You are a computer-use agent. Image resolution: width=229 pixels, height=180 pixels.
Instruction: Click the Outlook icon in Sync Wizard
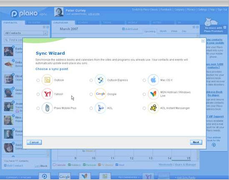[x=47, y=80]
